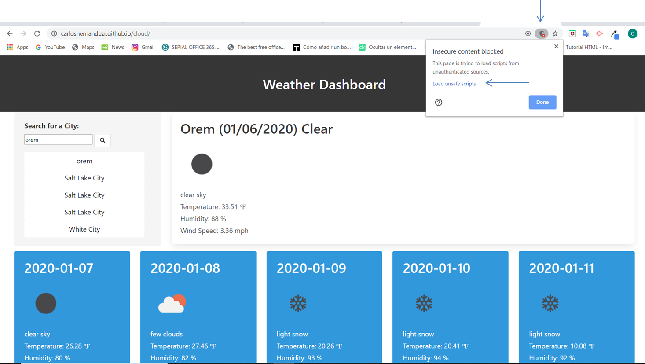Screen dimensions: 645x364
Task: Open the red shield extension icon
Action: tap(572, 33)
